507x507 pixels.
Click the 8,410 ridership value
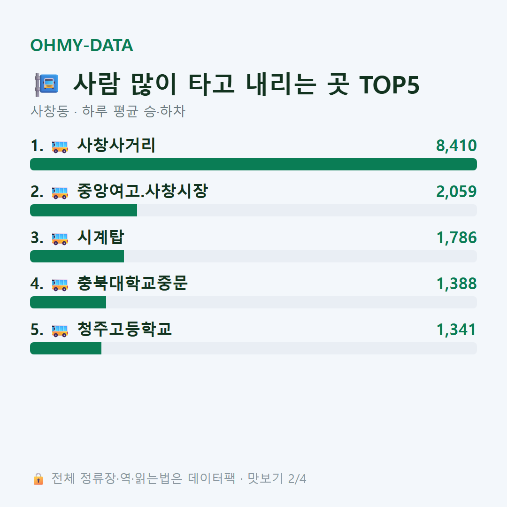(x=456, y=146)
